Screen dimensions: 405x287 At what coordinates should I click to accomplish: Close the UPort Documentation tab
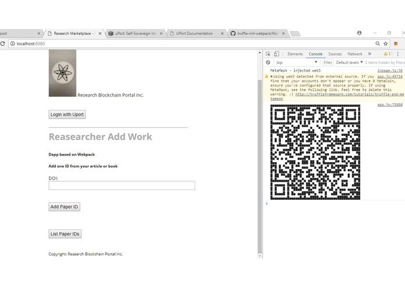click(222, 34)
